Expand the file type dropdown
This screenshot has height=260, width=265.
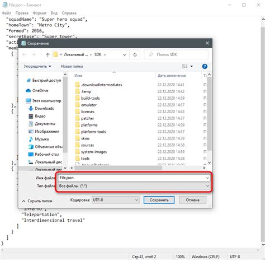pyautogui.click(x=207, y=186)
